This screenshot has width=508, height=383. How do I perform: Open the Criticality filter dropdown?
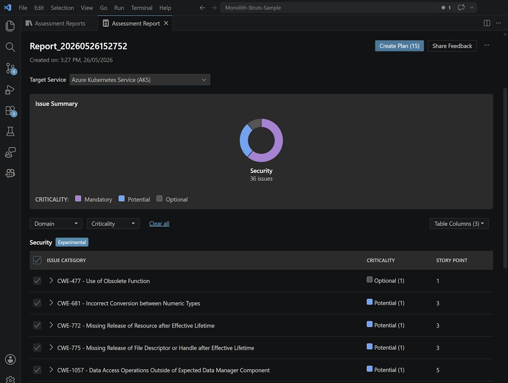[x=113, y=223]
